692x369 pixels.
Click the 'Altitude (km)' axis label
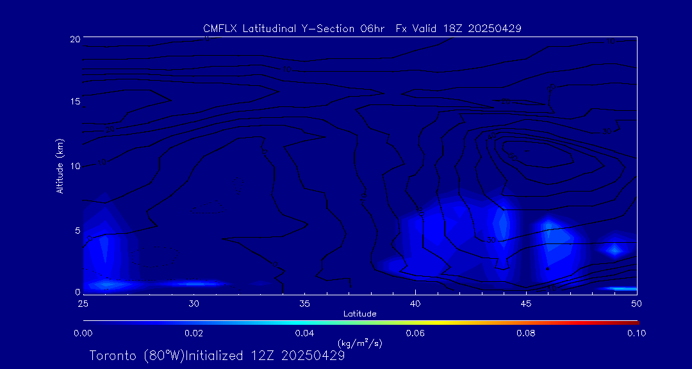point(60,166)
